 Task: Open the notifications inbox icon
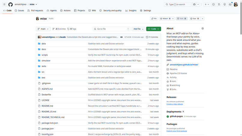pos(230,5)
